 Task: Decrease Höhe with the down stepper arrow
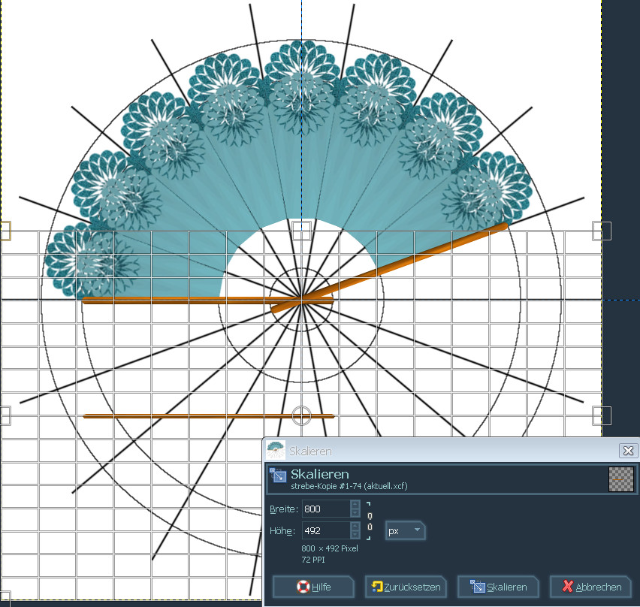(355, 535)
